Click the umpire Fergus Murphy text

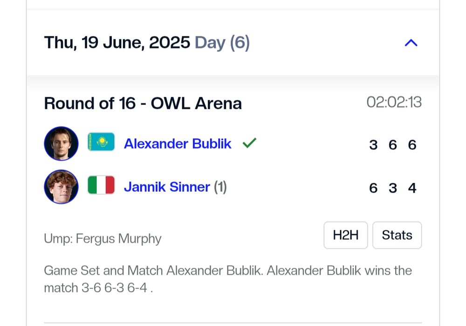103,238
